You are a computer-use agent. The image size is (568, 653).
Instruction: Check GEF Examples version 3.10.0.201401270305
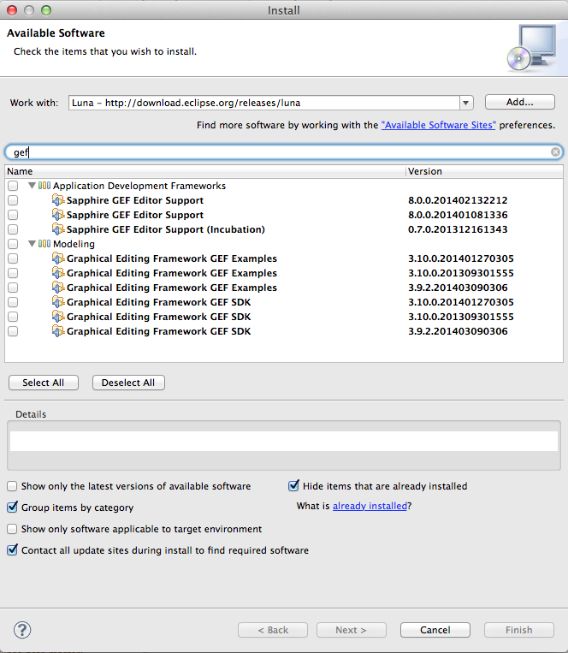(13, 258)
